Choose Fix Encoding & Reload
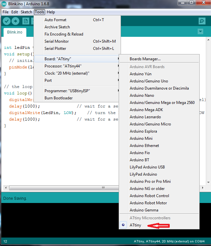The image size is (211, 246). coord(77,34)
